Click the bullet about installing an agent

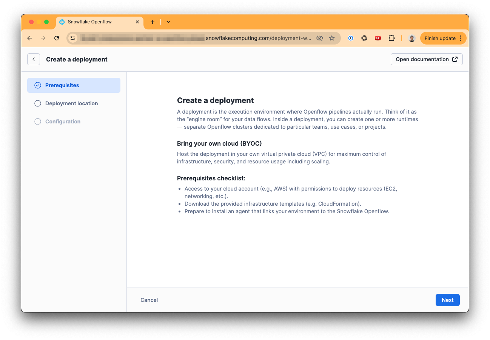pyautogui.click(x=287, y=211)
